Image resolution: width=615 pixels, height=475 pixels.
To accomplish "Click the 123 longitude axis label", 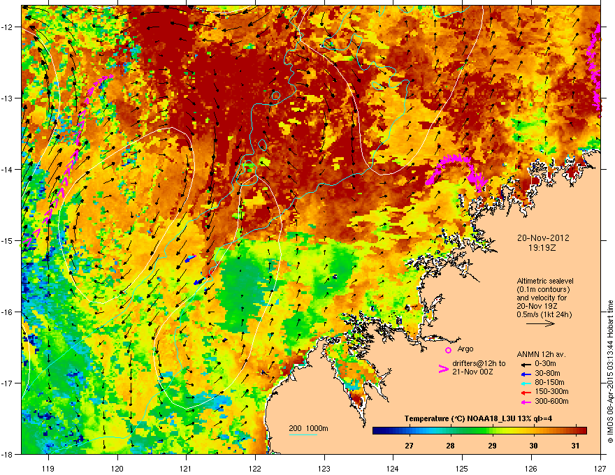I will point(324,468).
